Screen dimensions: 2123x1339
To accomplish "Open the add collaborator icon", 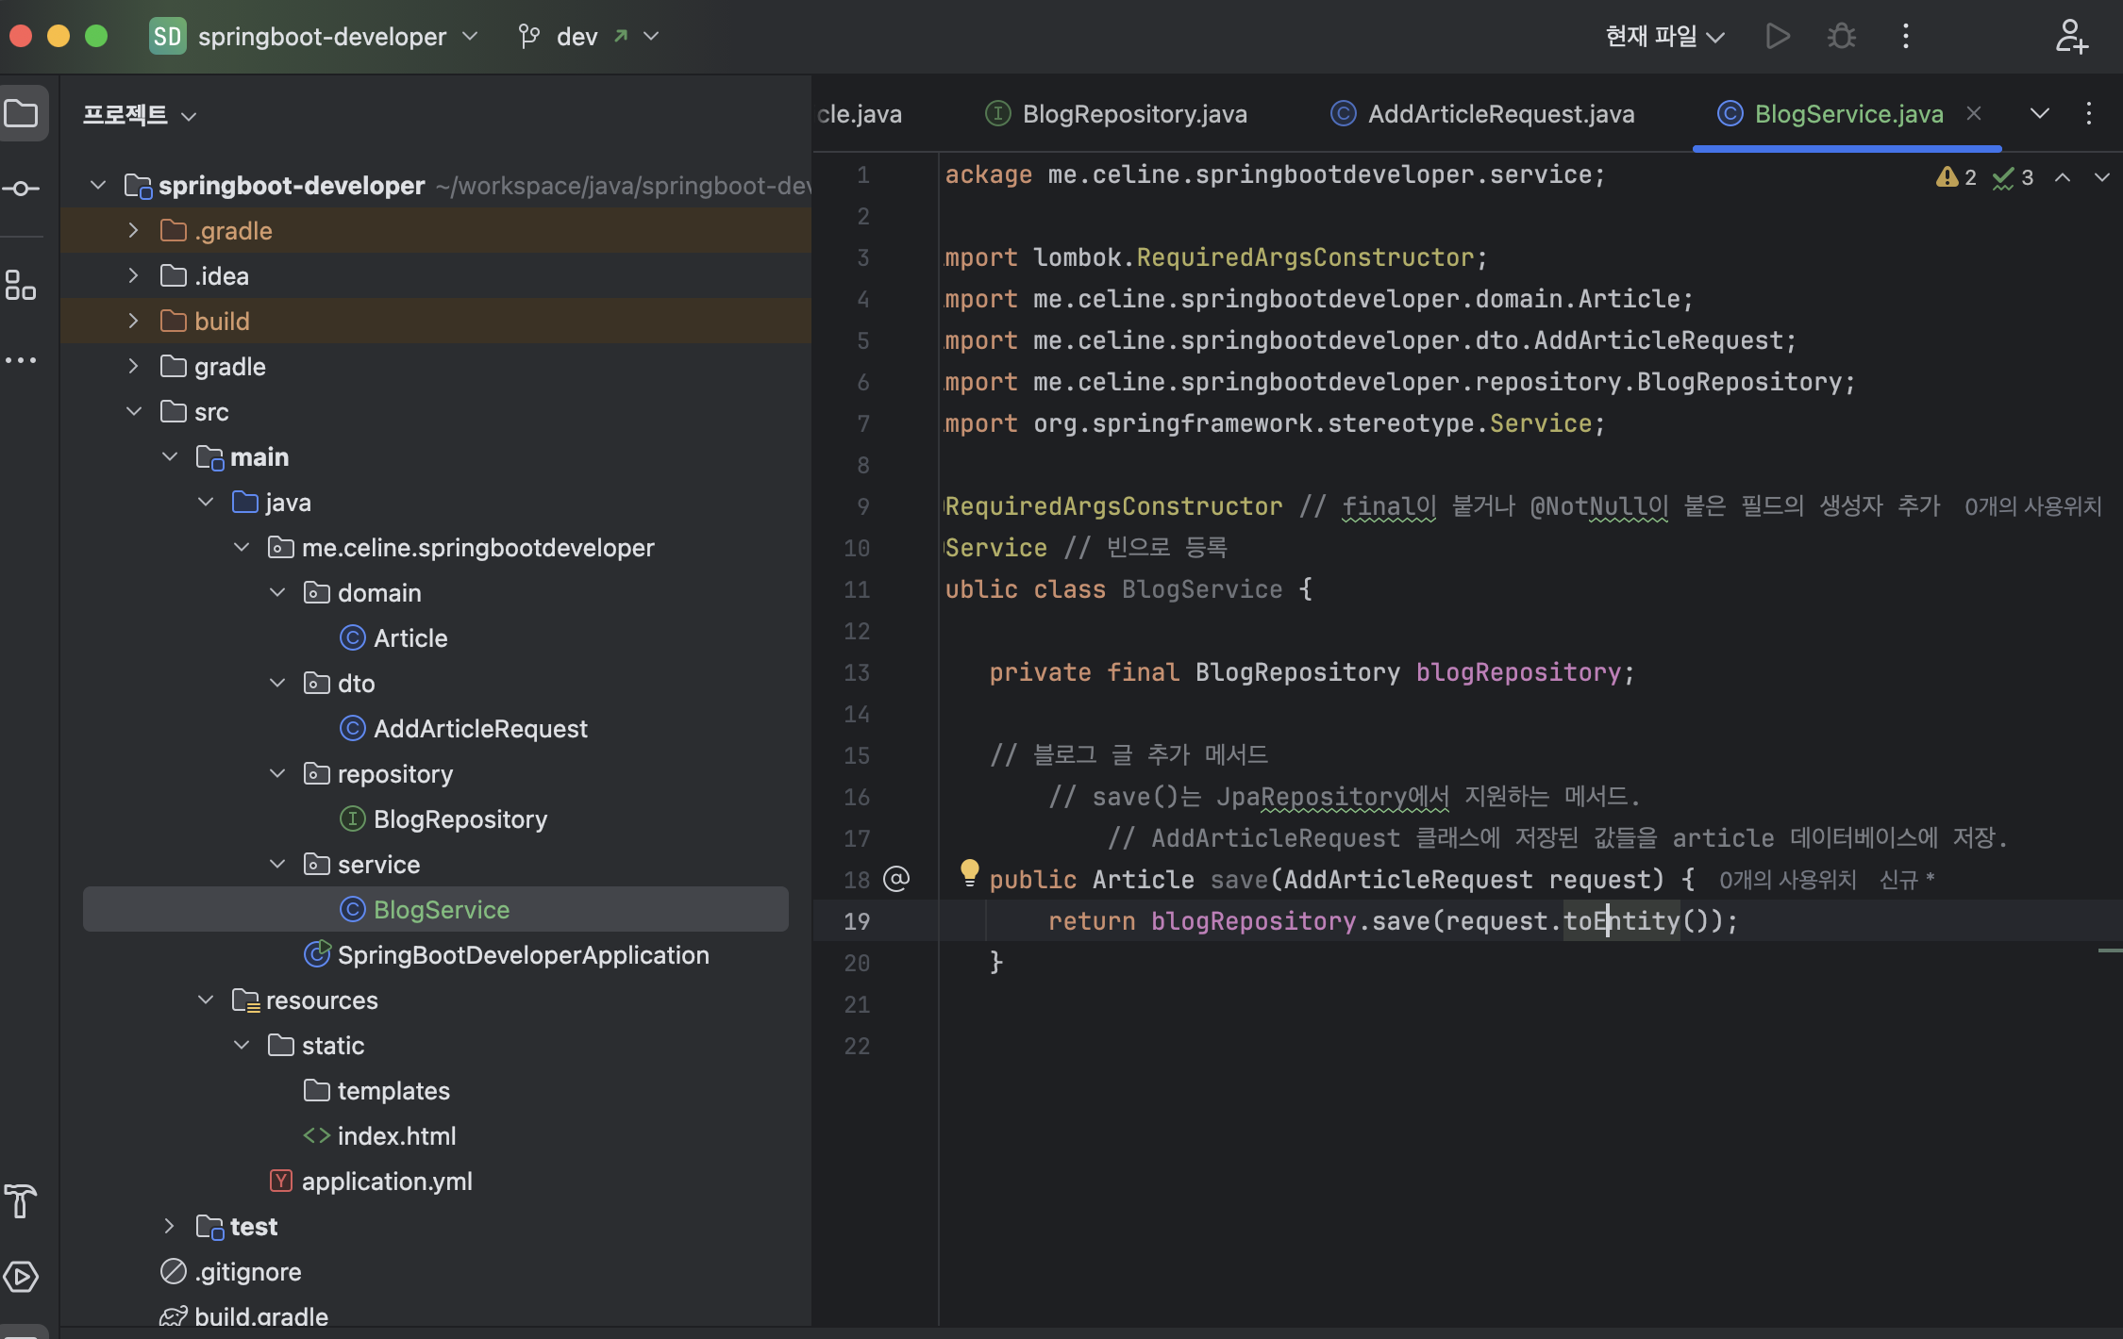I will [2071, 37].
